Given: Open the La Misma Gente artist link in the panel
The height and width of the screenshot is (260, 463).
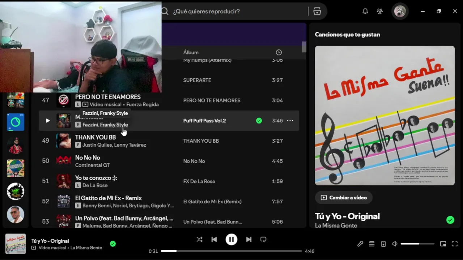Looking at the screenshot, I should (336, 225).
